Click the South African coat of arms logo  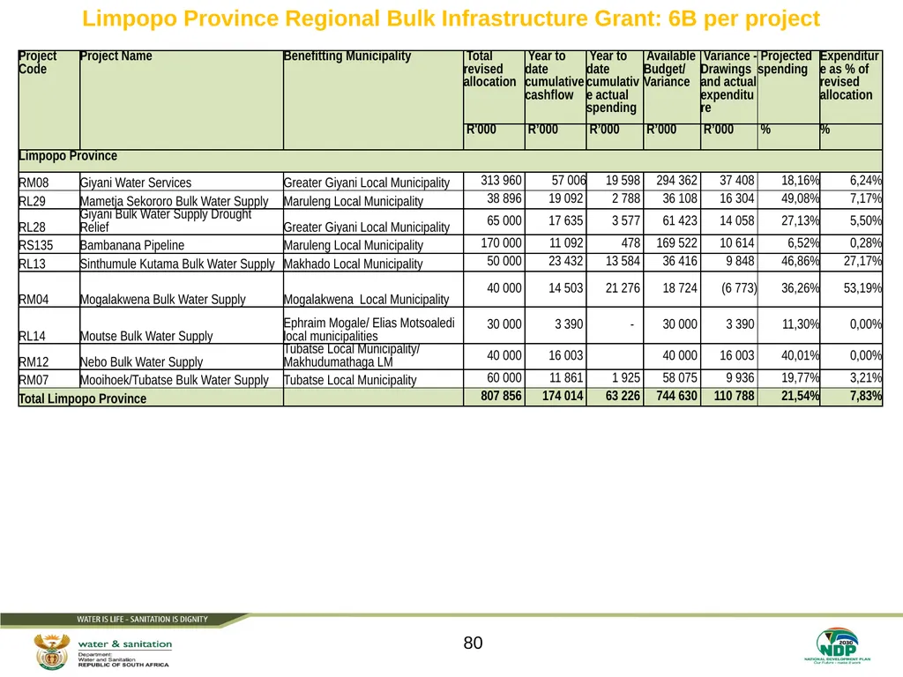click(x=52, y=651)
